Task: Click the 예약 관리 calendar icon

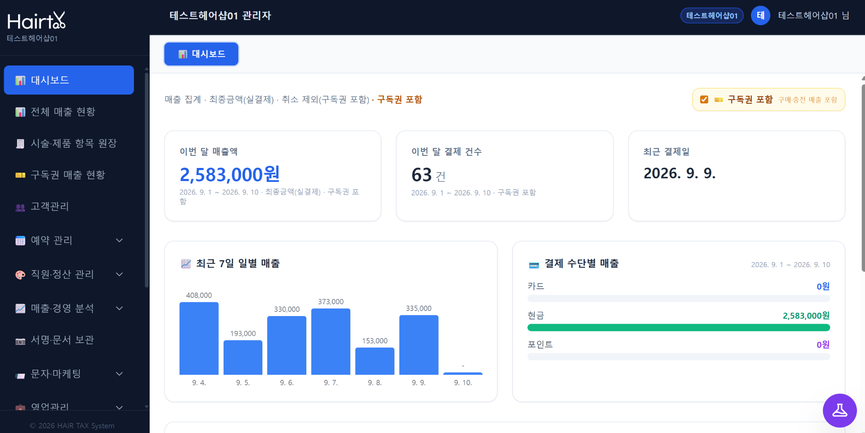Action: pos(20,241)
